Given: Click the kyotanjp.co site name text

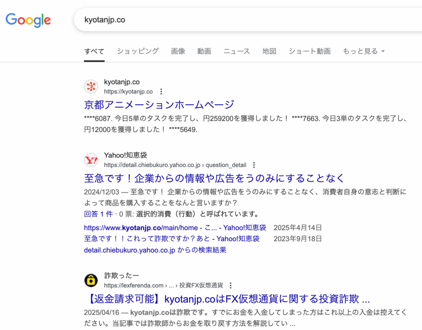Looking at the screenshot, I should [x=122, y=82].
